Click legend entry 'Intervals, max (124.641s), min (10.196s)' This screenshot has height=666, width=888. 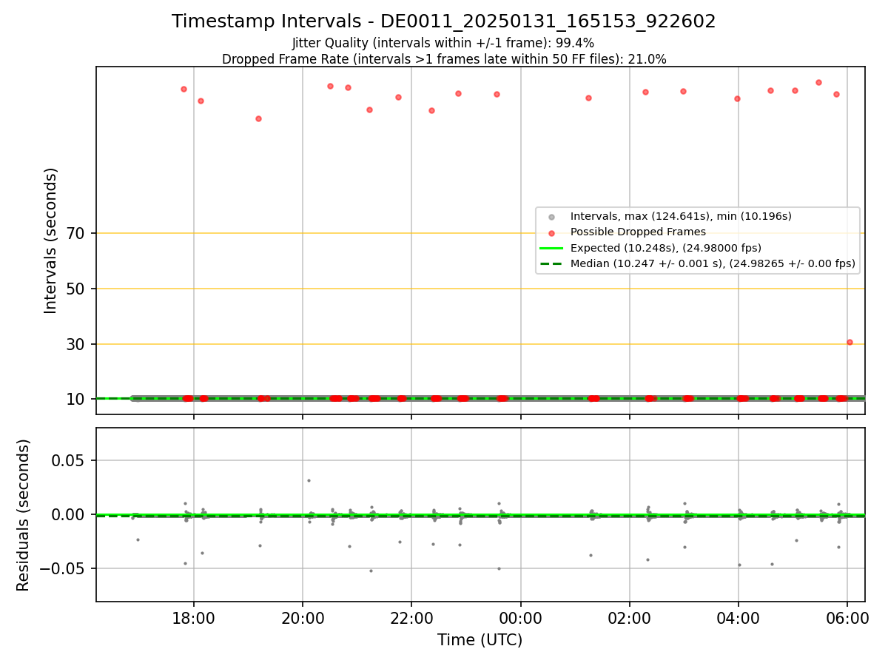tap(681, 216)
